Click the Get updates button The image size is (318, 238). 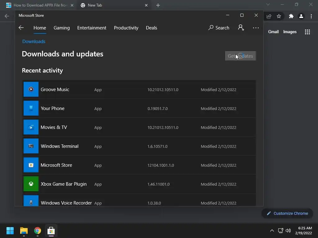point(240,56)
